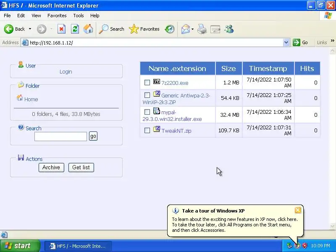Open the Mail button dropdown arrow
336x252 pixels.
coord(192,29)
